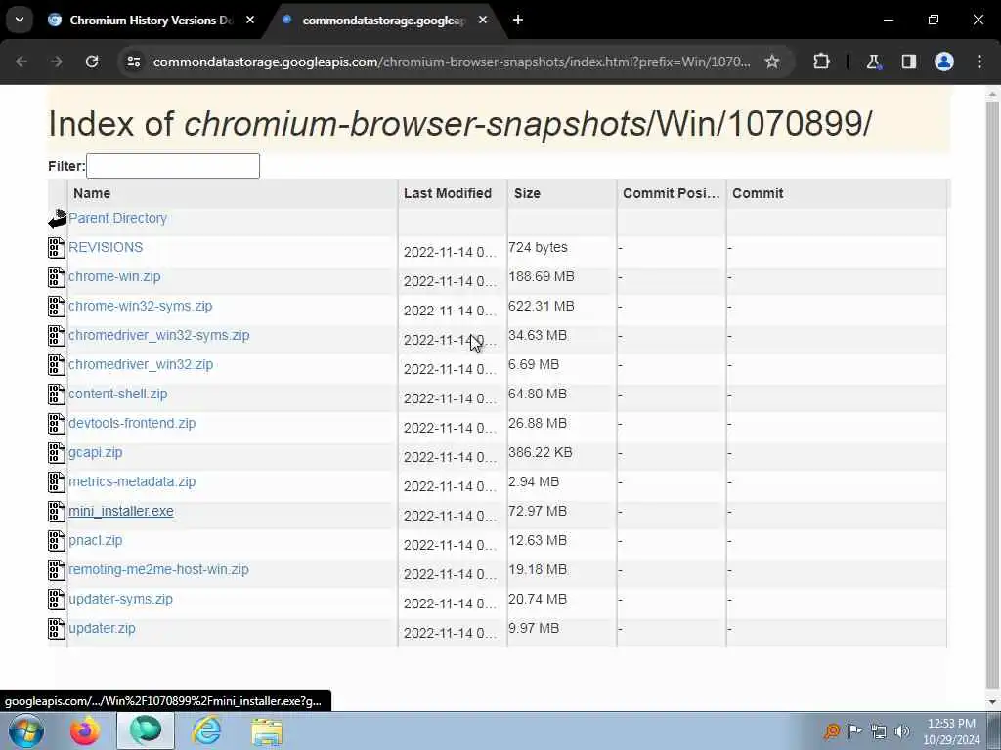Click the file icon beside chrome-win.zip
Image resolution: width=1001 pixels, height=750 pixels.
pos(57,277)
